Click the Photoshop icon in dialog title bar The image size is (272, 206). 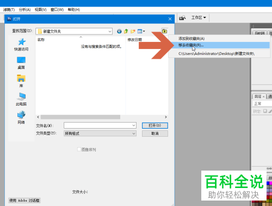click(9, 19)
